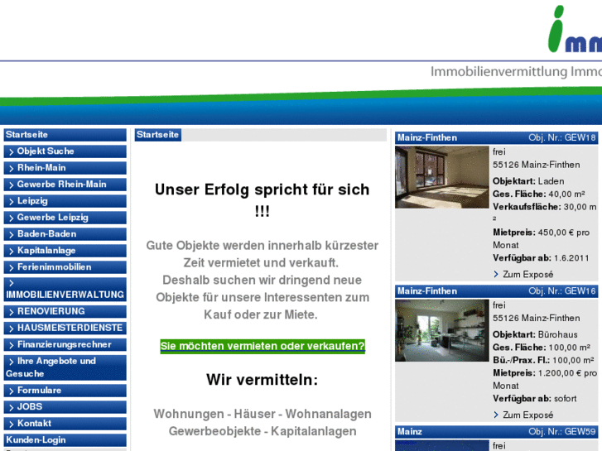
Task: Click arrow icon beside GEW18 Zum Exposé
Action: (496, 274)
